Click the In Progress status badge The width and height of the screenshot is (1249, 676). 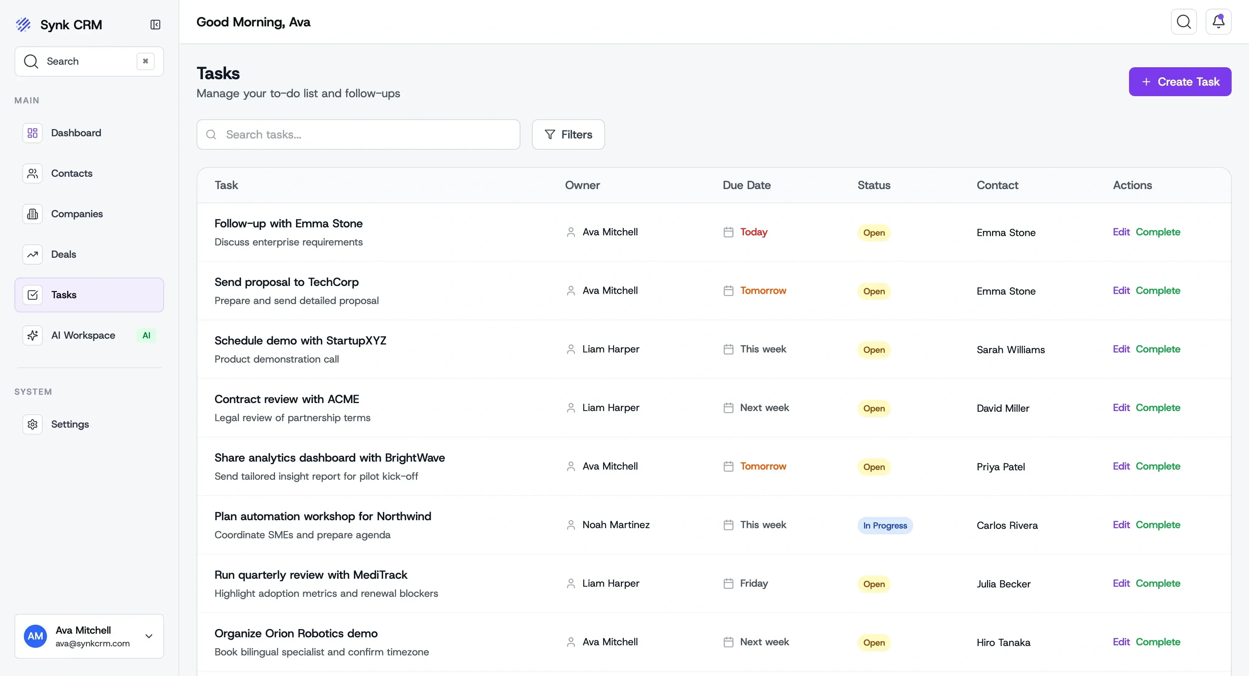(884, 525)
